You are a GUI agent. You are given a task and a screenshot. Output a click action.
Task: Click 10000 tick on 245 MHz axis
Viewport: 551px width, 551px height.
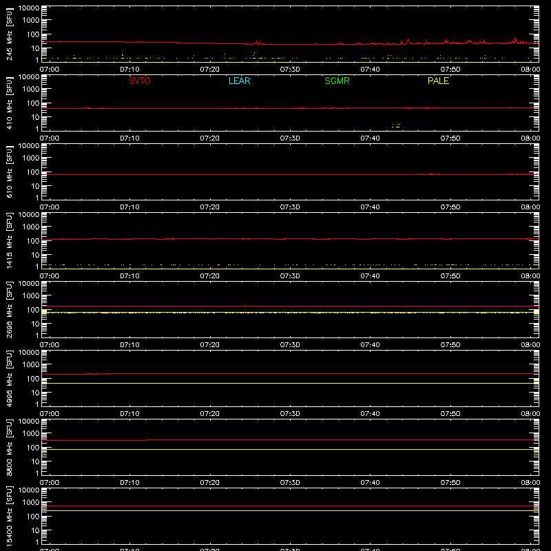(x=29, y=8)
